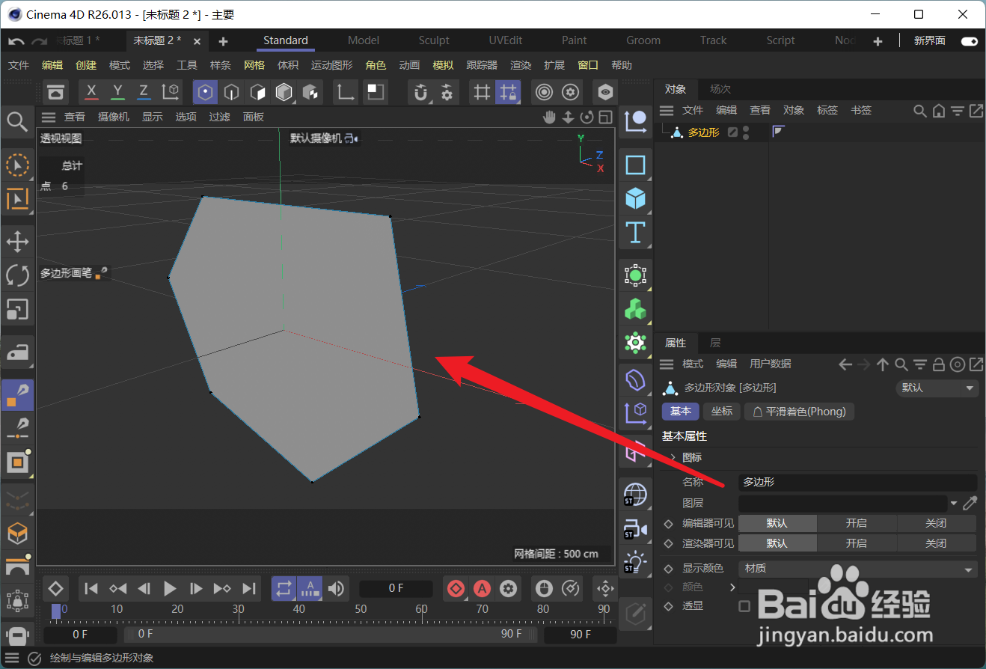This screenshot has width=986, height=669.
Task: Activate the Scale tool
Action: pos(17,310)
